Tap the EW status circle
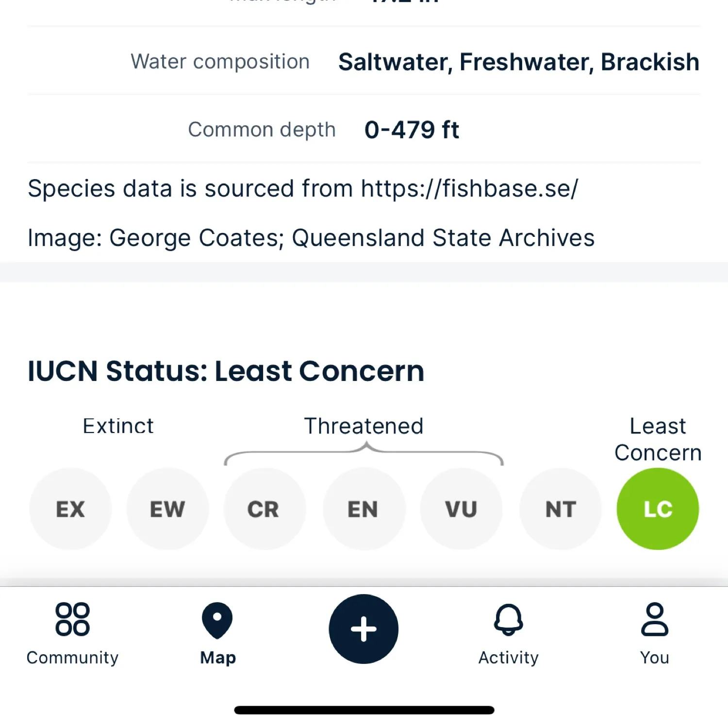This screenshot has height=728, width=728. 167,509
